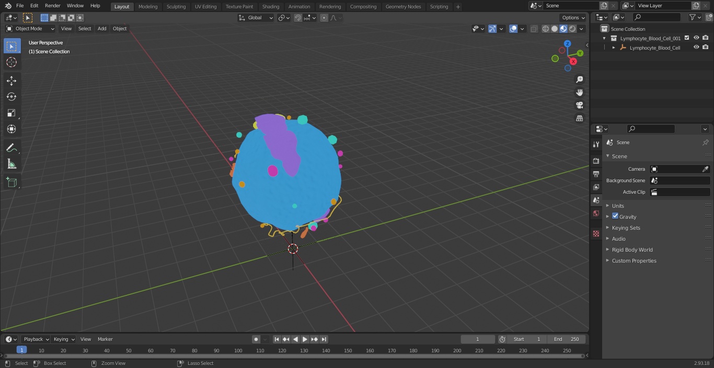714x368 pixels.
Task: Switch to the Shading workspace tab
Action: pos(271,6)
